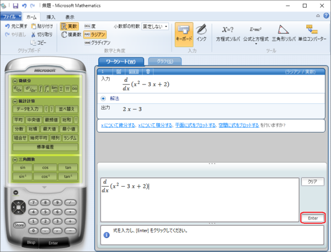Click the dotted splitter above the input pane

pyautogui.click(x=212, y=164)
